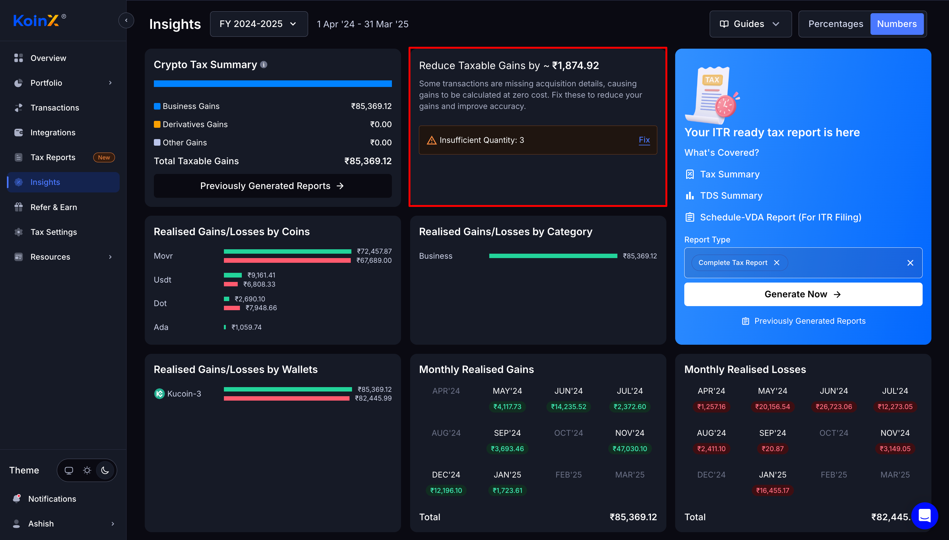Click the info icon beside Crypto Tax Summary
Image resolution: width=949 pixels, height=540 pixels.
(264, 65)
